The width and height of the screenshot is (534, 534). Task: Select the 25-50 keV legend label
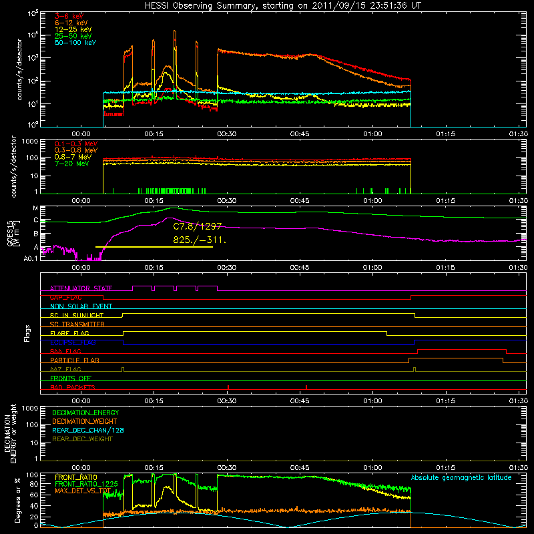(73, 36)
